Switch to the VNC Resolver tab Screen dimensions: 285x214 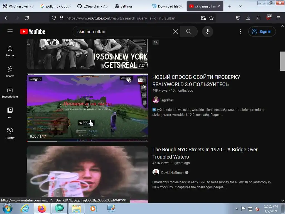pyautogui.click(x=18, y=6)
